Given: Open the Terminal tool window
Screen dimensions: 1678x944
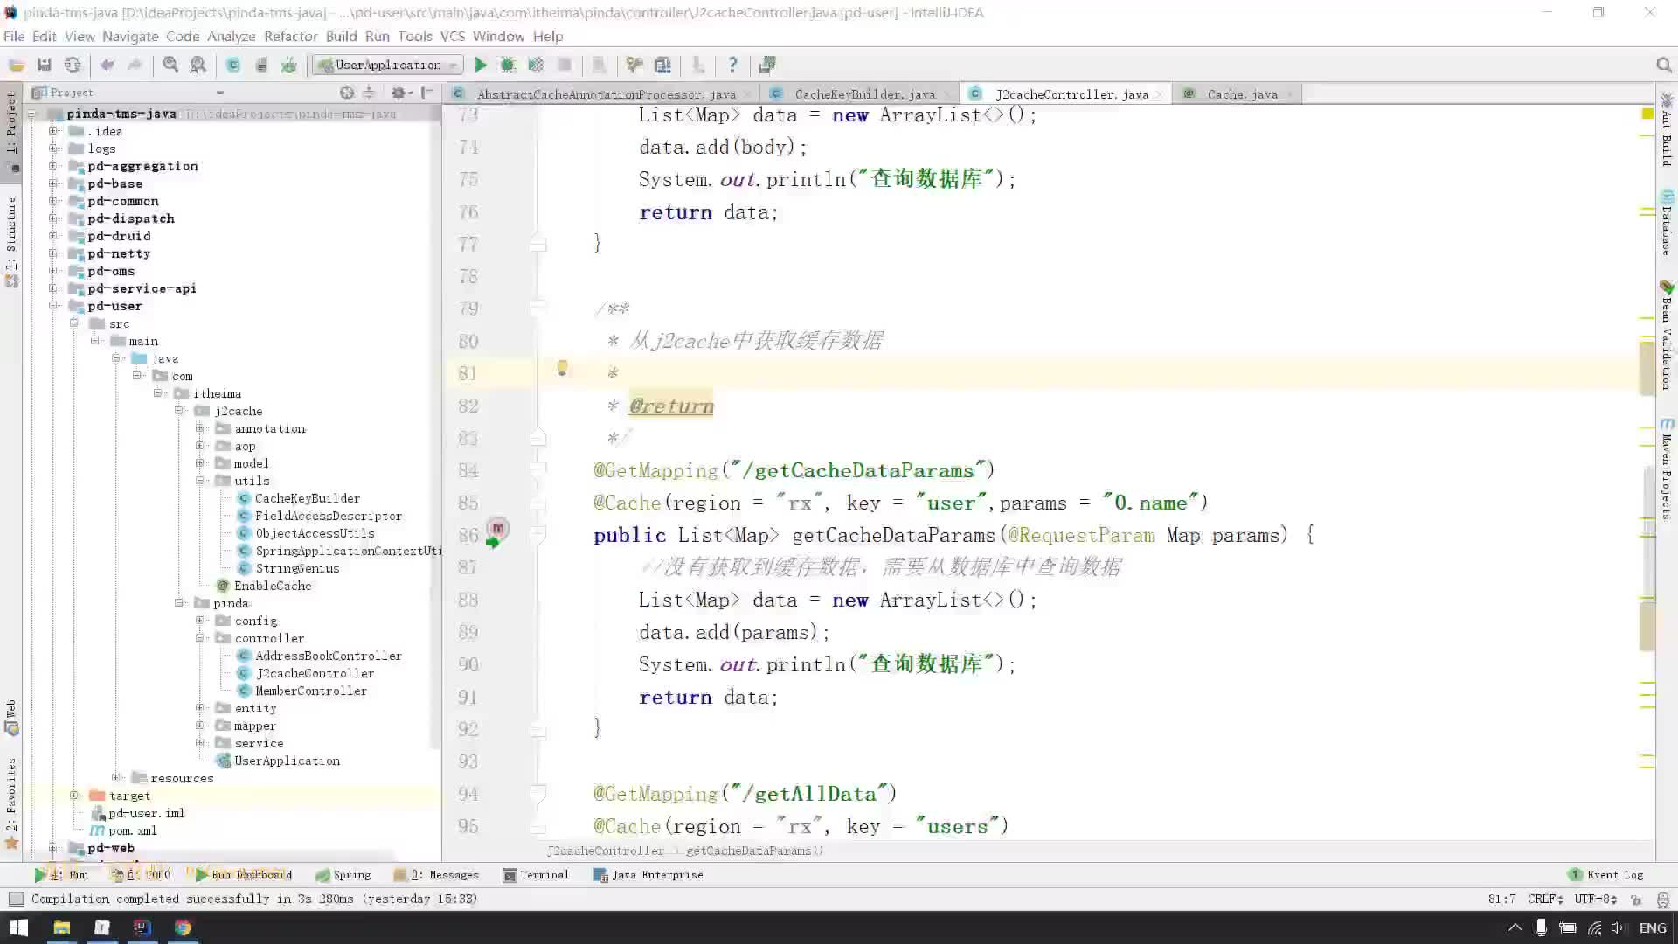Looking at the screenshot, I should tap(536, 874).
